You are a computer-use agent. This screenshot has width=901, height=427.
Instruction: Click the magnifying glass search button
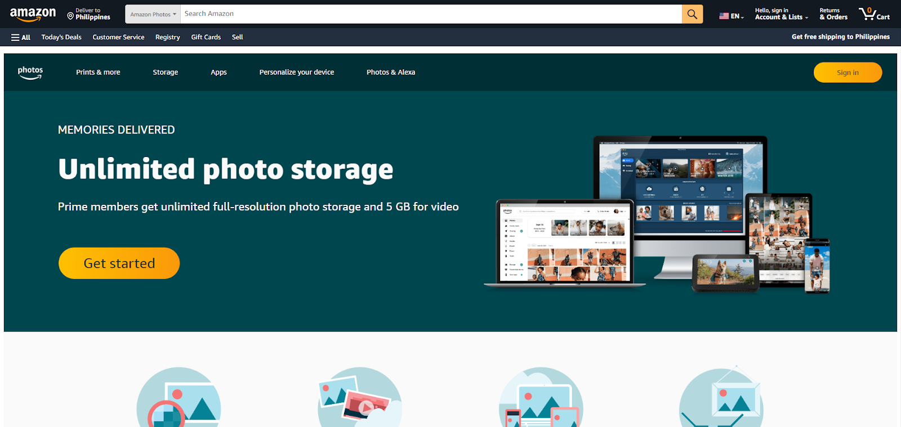tap(692, 14)
